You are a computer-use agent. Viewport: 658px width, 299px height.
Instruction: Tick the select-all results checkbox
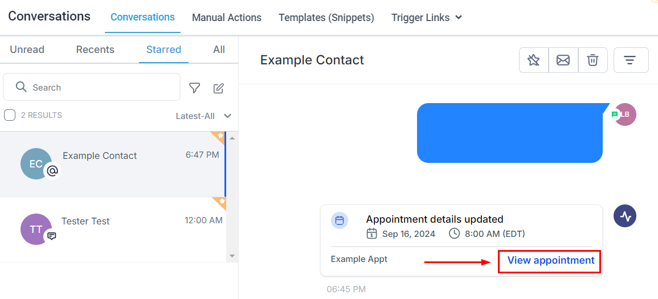click(x=10, y=115)
